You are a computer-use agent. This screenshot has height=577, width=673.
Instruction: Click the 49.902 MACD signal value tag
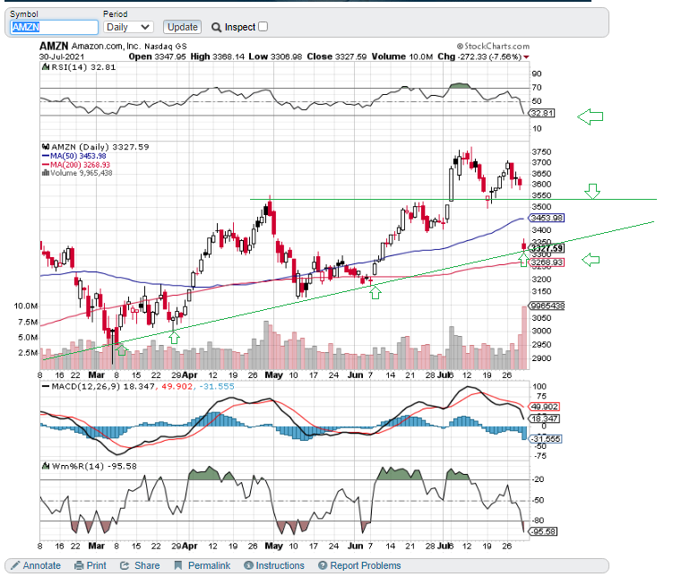(x=544, y=407)
